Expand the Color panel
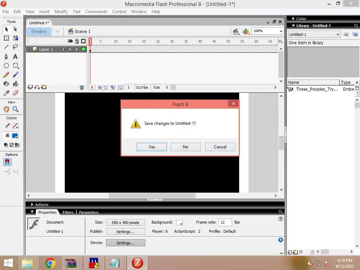360x270 pixels. (294, 18)
